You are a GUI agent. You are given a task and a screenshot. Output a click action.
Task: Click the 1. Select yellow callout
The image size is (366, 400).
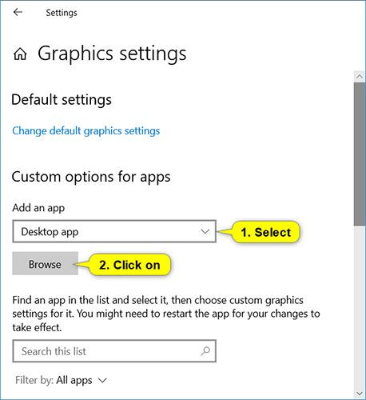point(266,232)
